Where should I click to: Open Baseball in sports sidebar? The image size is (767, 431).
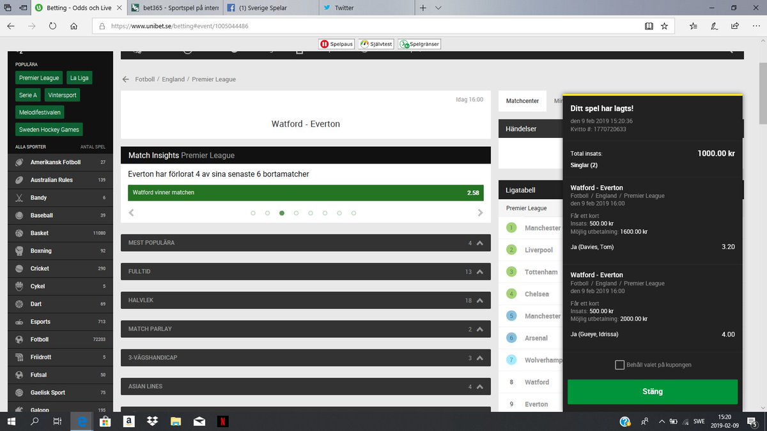tap(60, 215)
